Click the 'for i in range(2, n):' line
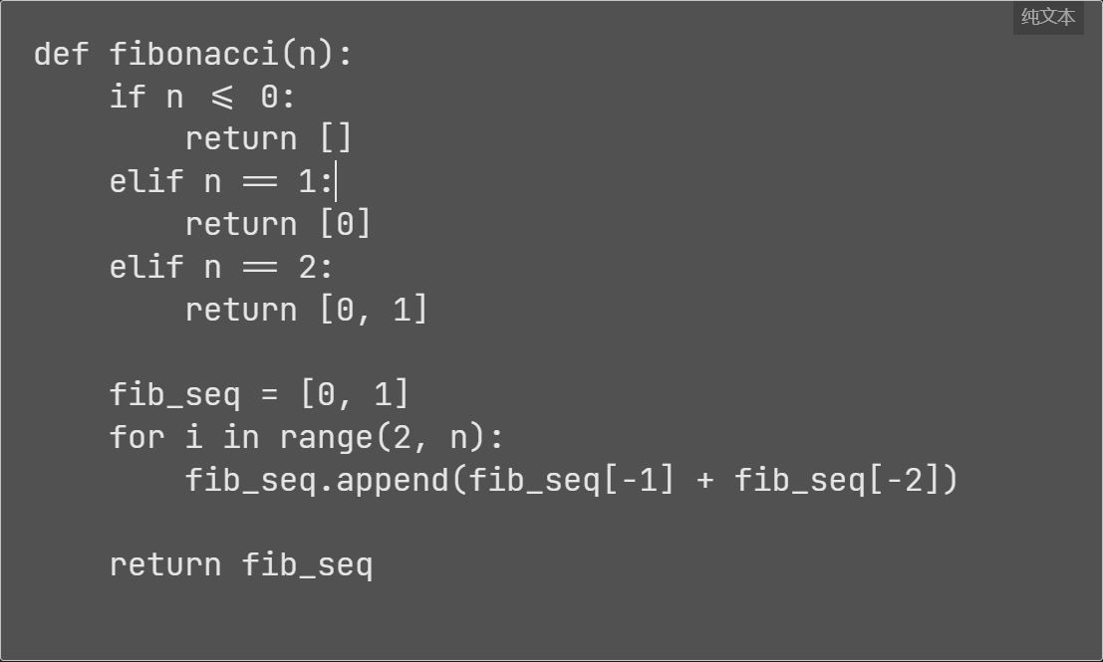 [307, 438]
